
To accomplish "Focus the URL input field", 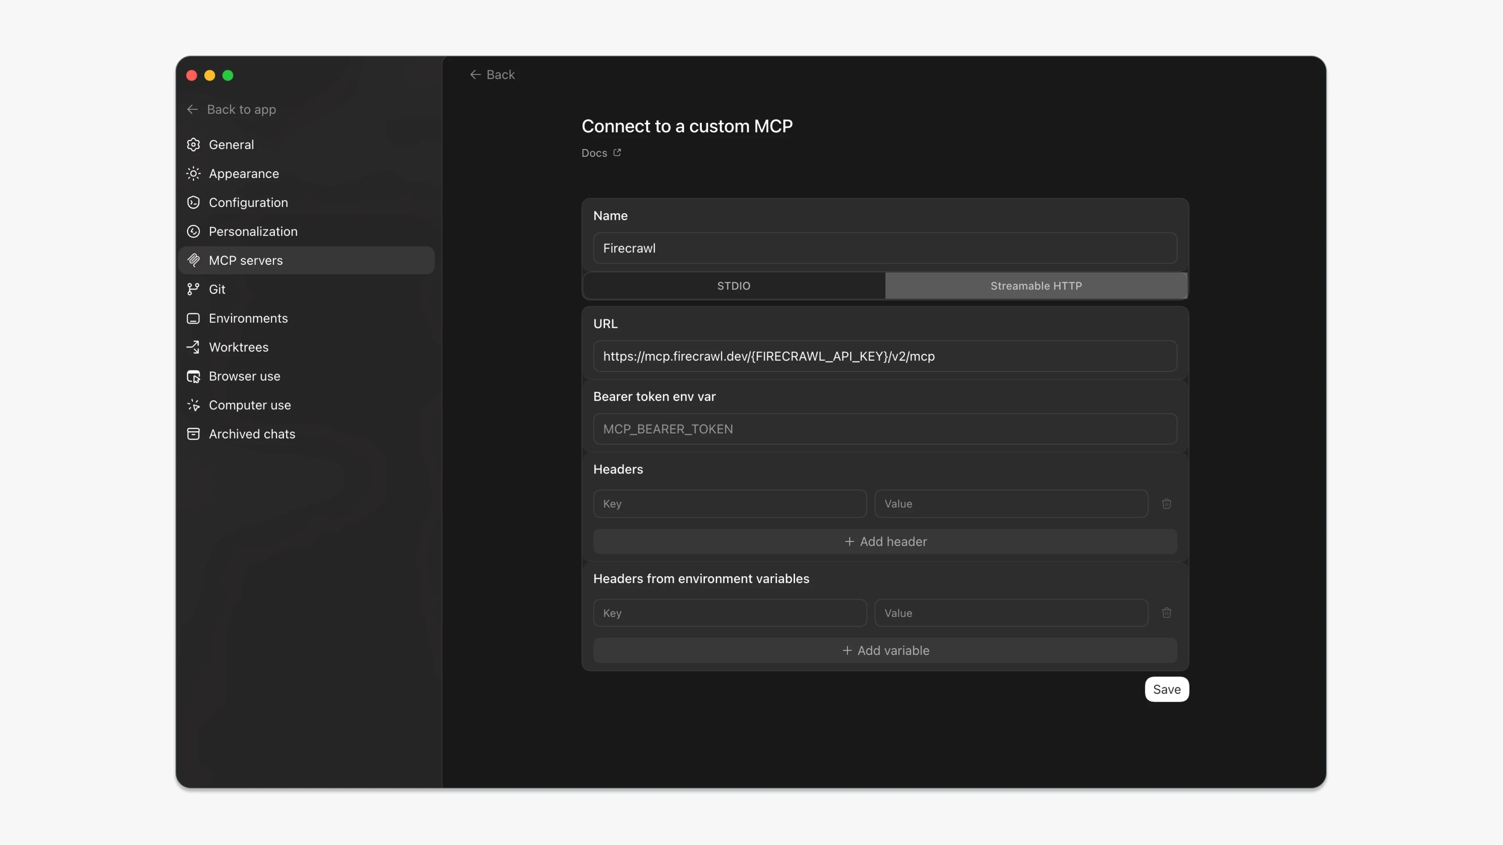I will tap(885, 356).
